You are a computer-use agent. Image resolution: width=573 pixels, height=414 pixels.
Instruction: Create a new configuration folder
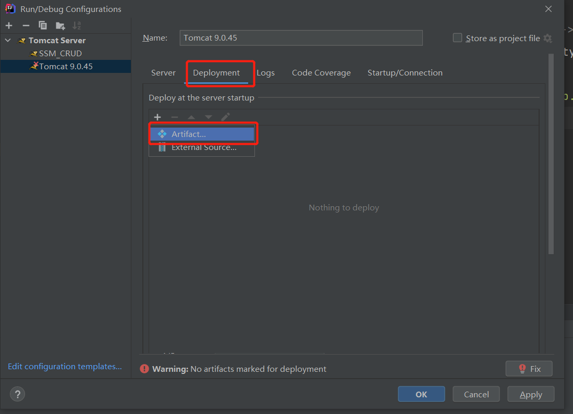click(60, 26)
